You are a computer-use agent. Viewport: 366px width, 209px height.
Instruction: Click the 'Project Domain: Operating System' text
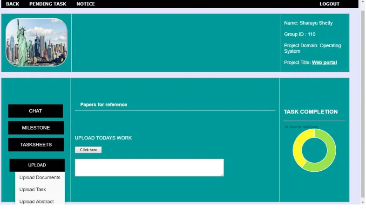(x=312, y=48)
